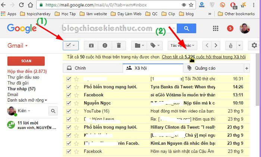
Task: Click the Google logo
Action: pos(22,28)
